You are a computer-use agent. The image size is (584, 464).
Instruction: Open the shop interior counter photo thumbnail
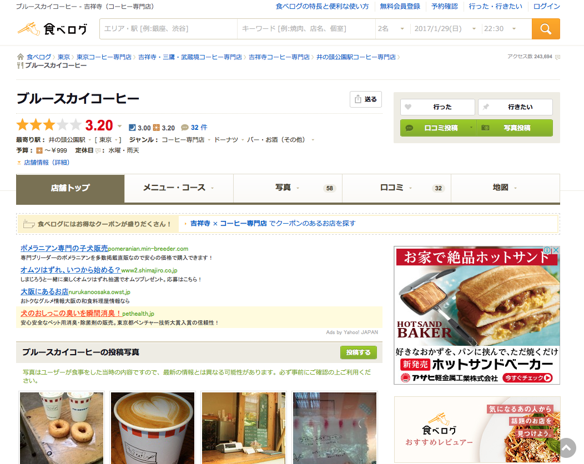coord(244,428)
